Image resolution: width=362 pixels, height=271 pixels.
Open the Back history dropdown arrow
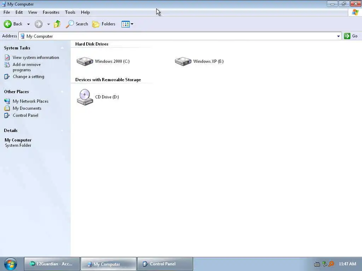click(28, 24)
